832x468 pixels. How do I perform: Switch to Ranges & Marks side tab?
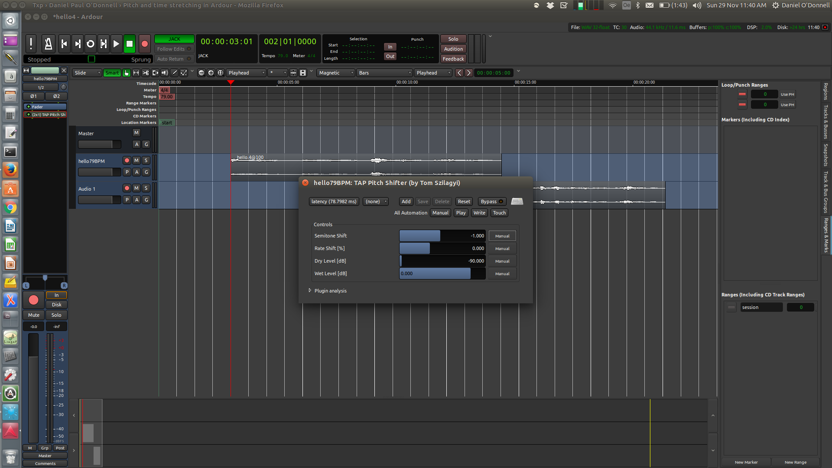pyautogui.click(x=826, y=235)
